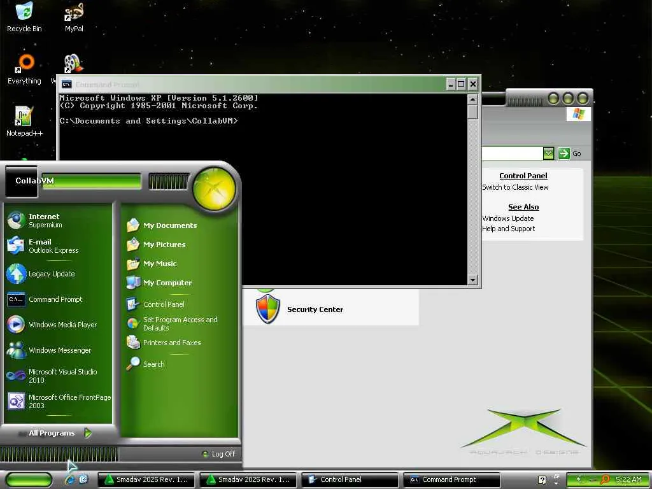Image resolution: width=652 pixels, height=489 pixels.
Task: Click Internet Explorer quick launch icon
Action: pyautogui.click(x=70, y=479)
